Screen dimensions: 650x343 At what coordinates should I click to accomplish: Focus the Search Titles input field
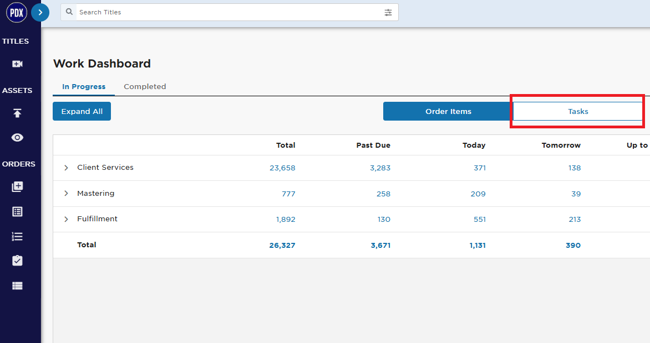pos(229,12)
